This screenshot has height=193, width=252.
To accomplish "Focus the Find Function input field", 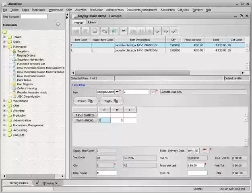I will 34,16.
